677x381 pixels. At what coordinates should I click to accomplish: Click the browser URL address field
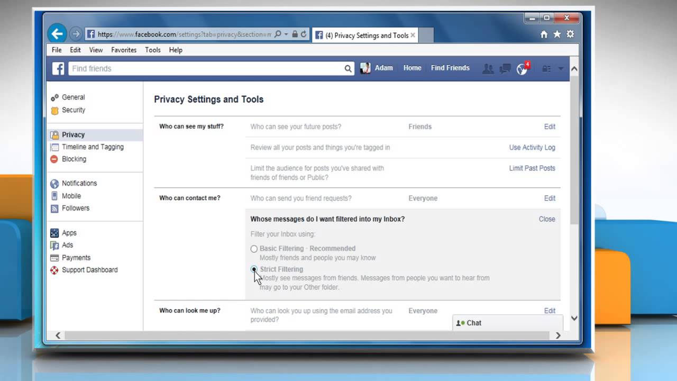point(184,34)
